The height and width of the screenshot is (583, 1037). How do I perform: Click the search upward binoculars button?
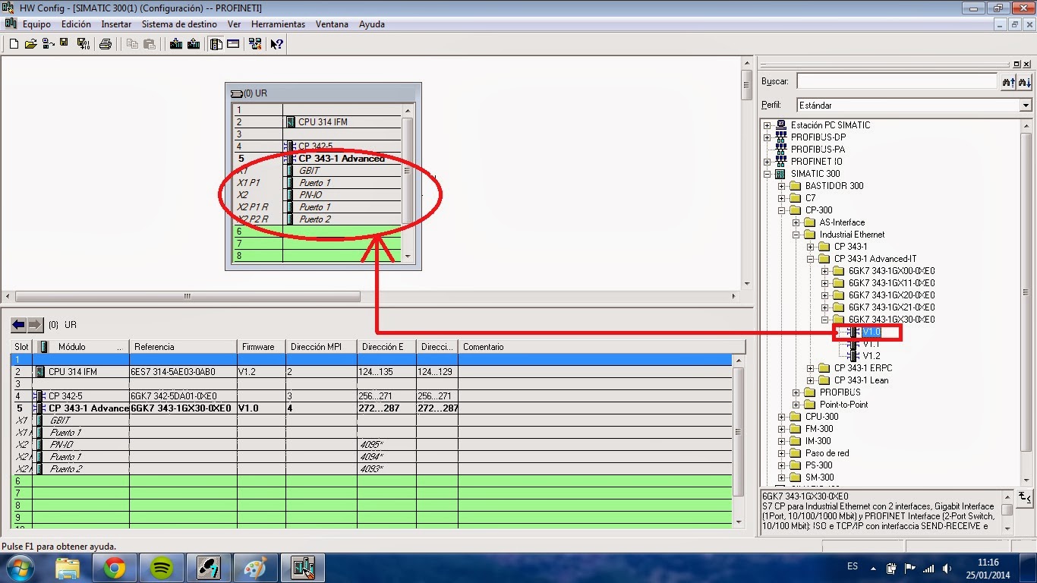pyautogui.click(x=1009, y=81)
